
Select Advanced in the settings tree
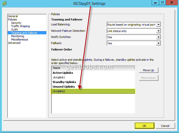point(14,43)
